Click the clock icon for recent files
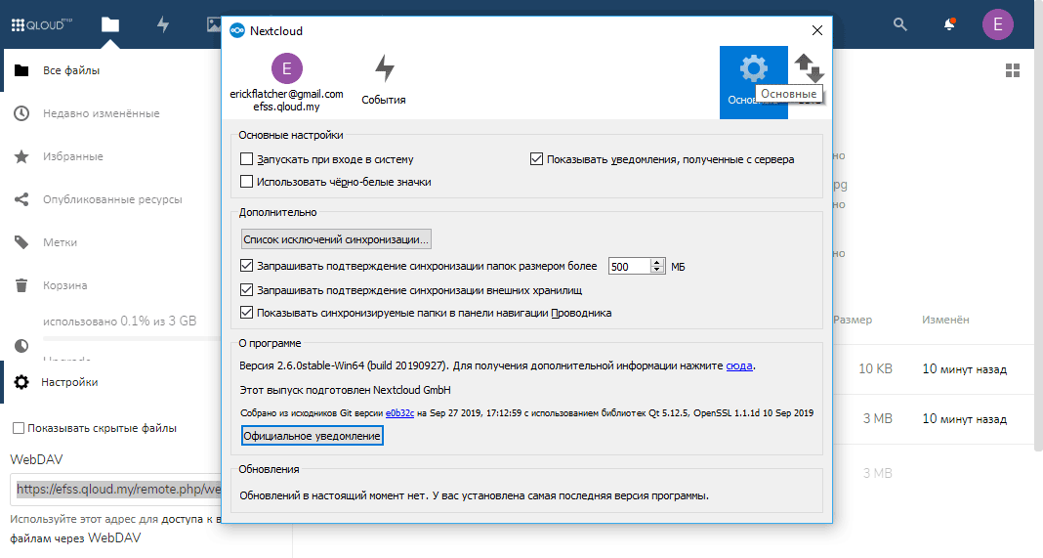Viewport: 1043px width, 558px height. (21, 113)
